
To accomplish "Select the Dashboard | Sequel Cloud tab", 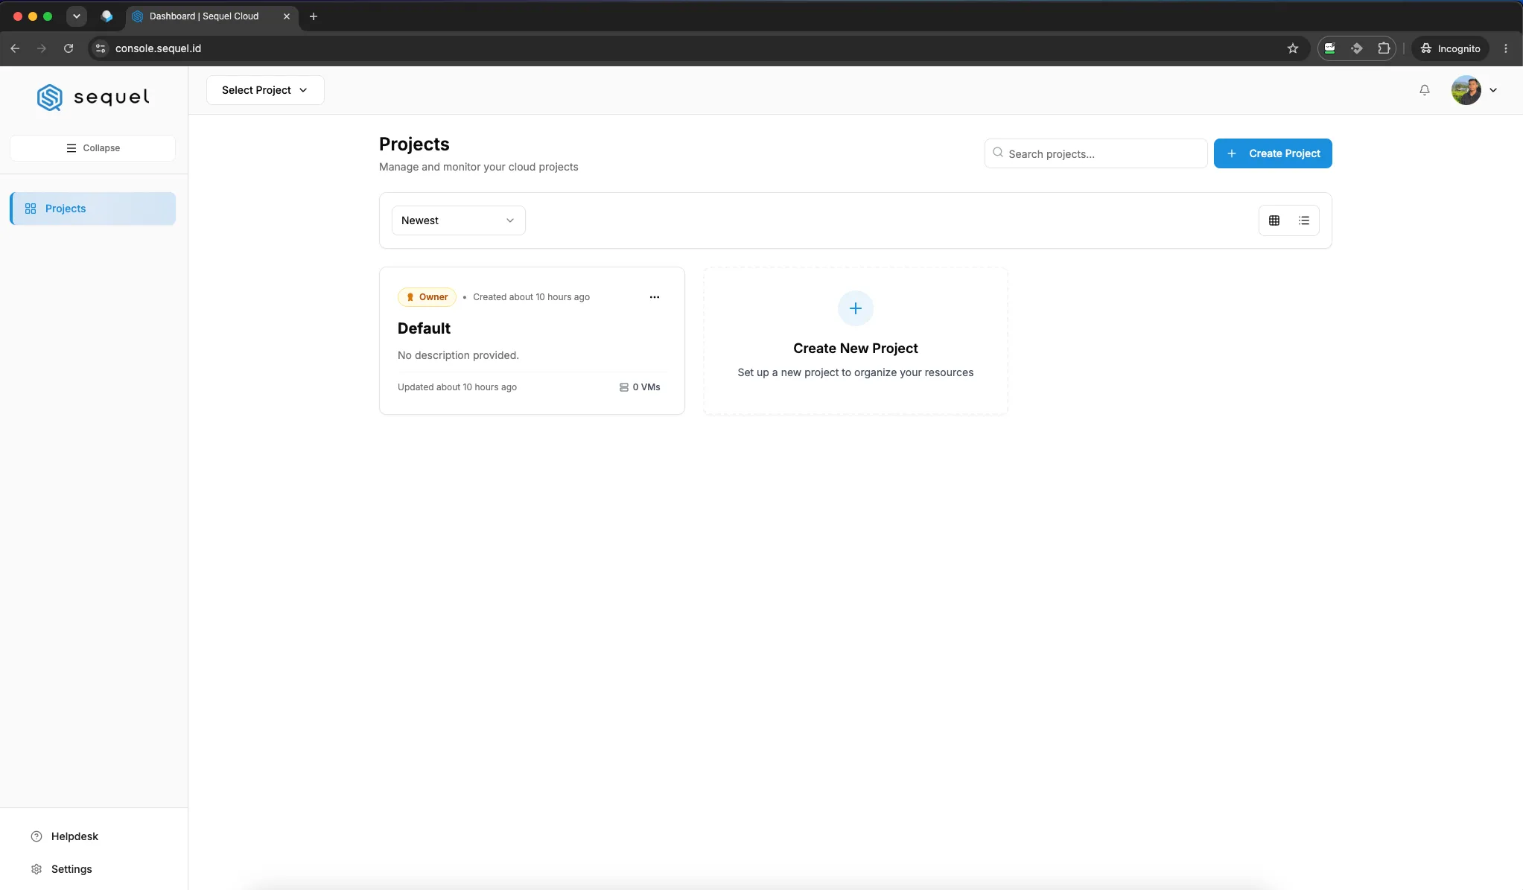I will pos(212,16).
